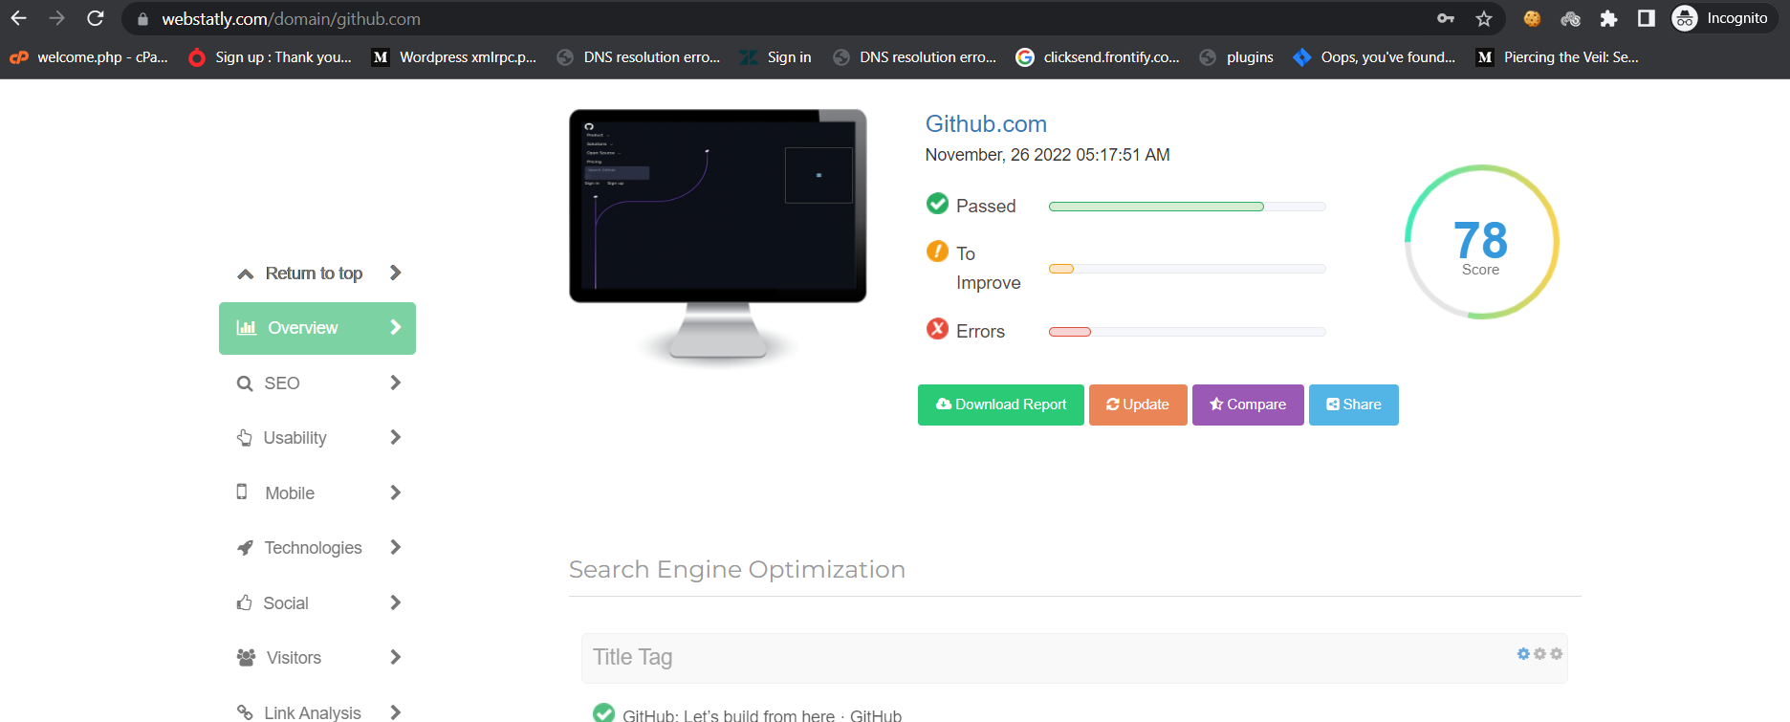
Task: Bookmark this page with star icon
Action: [1483, 18]
